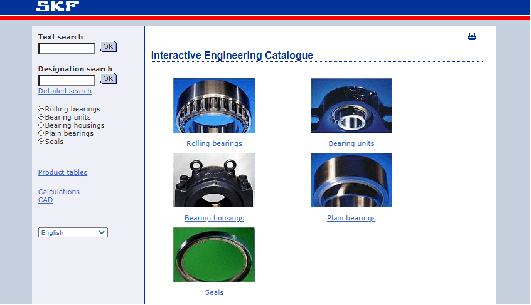Open the Detailed search link
The width and height of the screenshot is (531, 305).
65,91
